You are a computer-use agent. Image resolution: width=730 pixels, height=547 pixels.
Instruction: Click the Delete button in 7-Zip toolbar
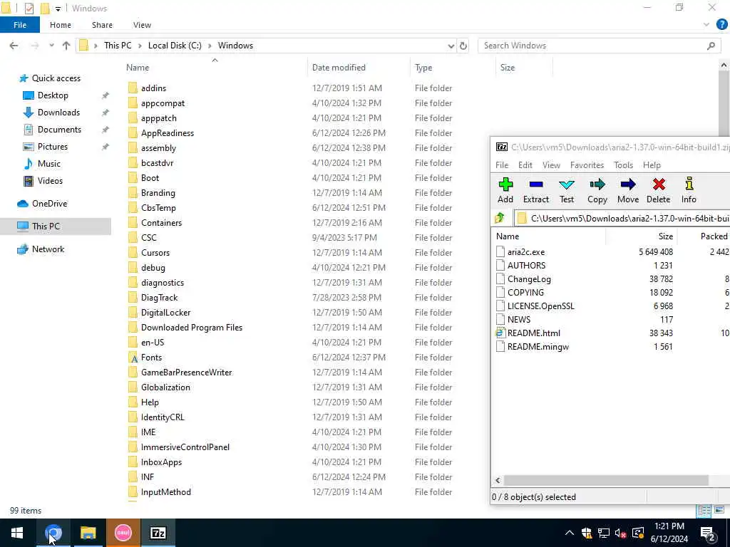coord(658,191)
